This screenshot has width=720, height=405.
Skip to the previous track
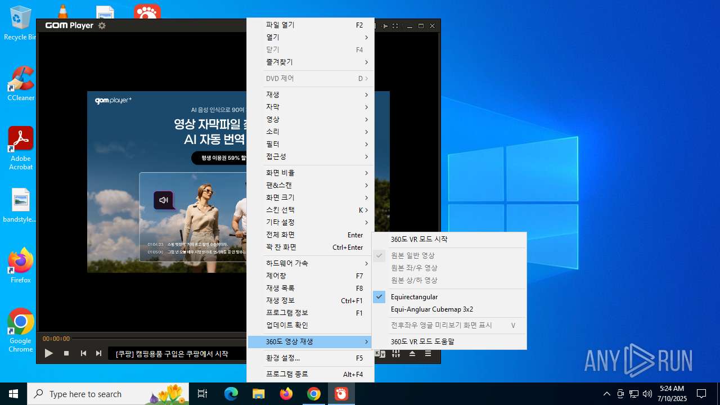(83, 353)
